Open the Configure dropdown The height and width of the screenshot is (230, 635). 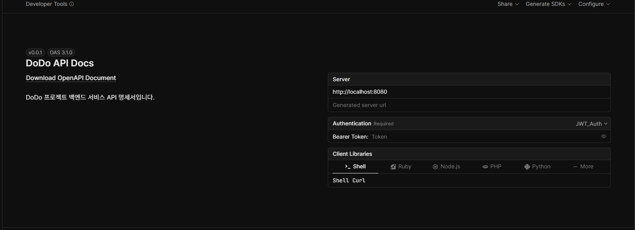[594, 4]
